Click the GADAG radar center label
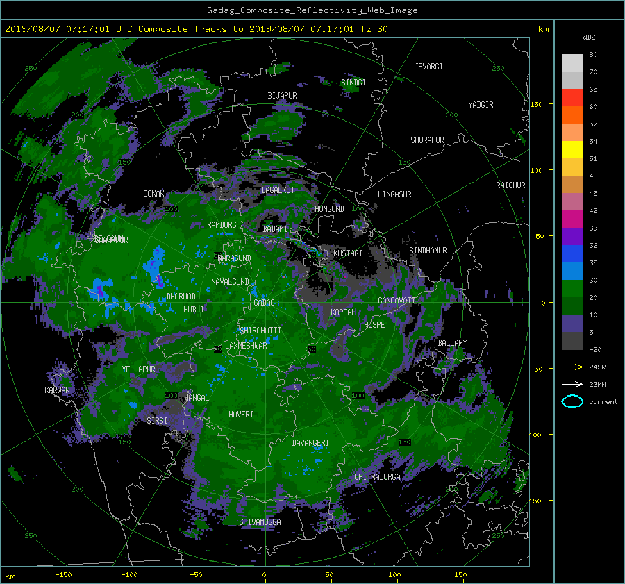Image resolution: width=625 pixels, height=584 pixels. pos(265,303)
